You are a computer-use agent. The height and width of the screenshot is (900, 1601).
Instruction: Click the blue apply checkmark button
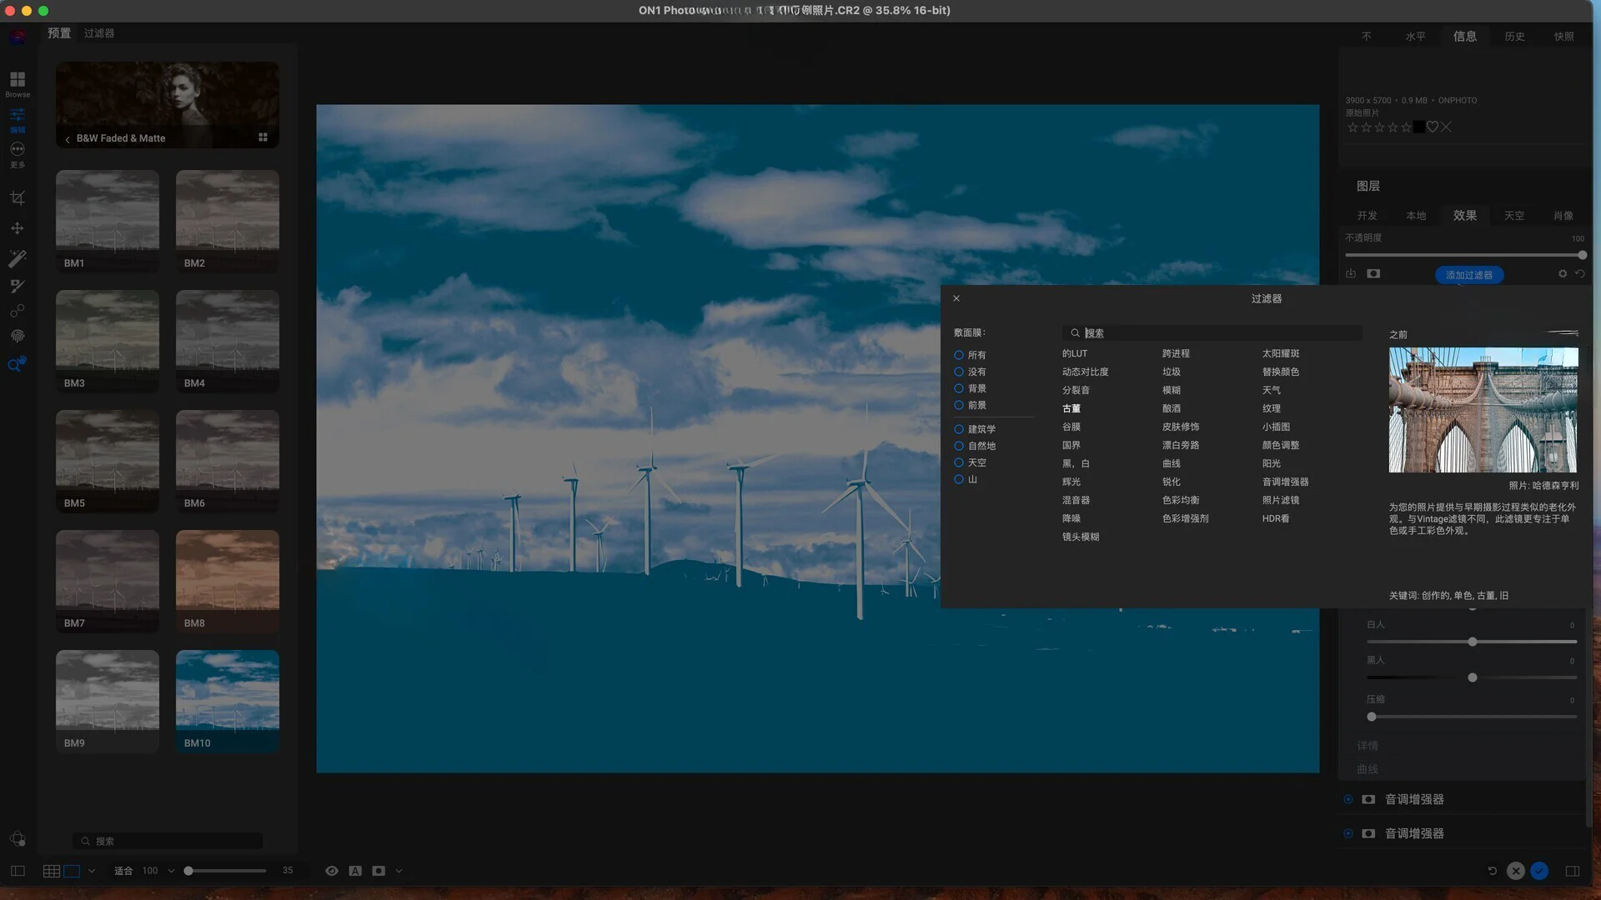tap(1539, 871)
